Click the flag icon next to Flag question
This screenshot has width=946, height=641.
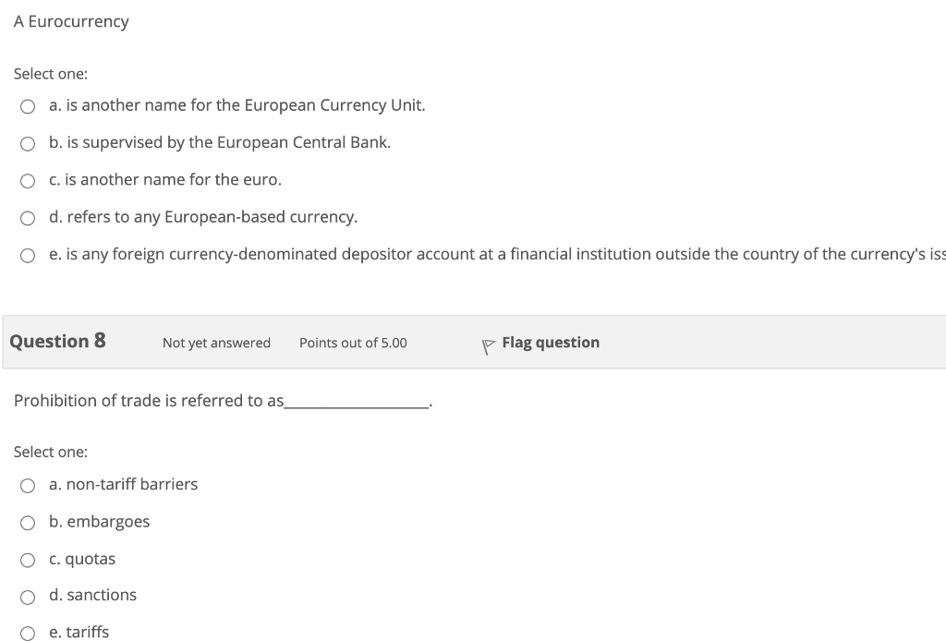click(x=487, y=343)
